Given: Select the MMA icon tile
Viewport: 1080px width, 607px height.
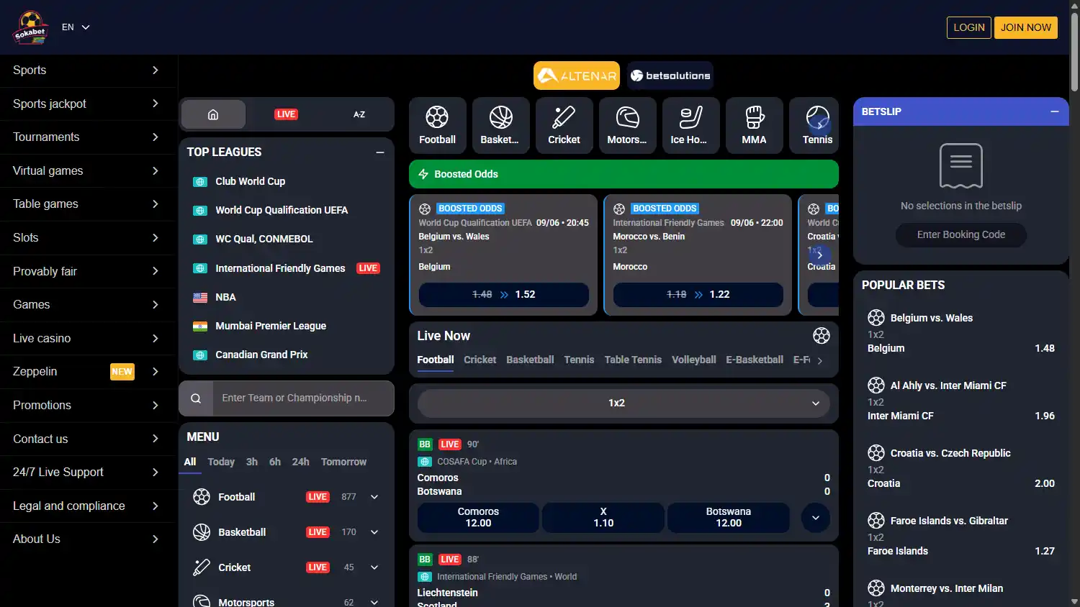Looking at the screenshot, I should pyautogui.click(x=754, y=125).
